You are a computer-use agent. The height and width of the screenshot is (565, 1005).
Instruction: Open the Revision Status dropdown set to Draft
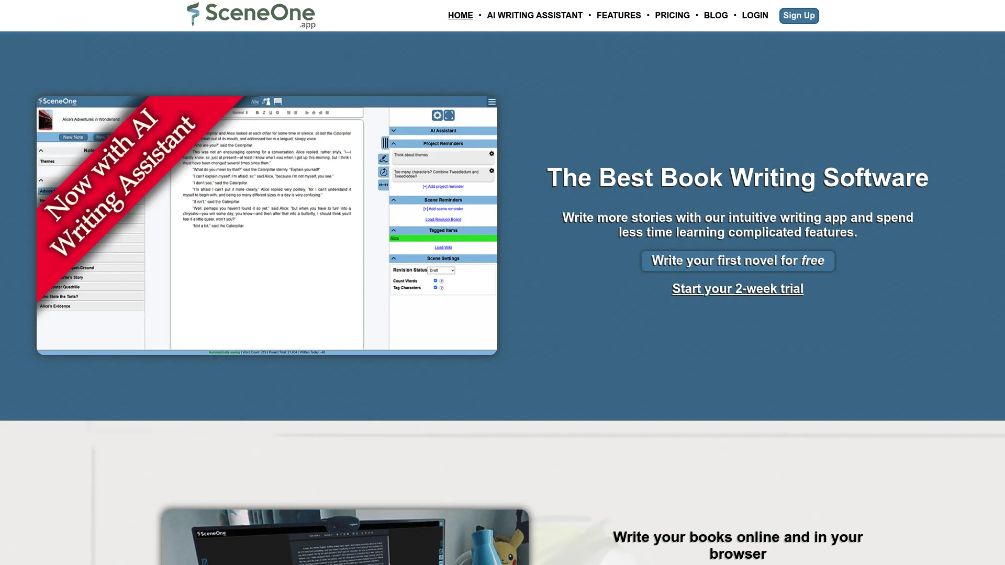[441, 270]
